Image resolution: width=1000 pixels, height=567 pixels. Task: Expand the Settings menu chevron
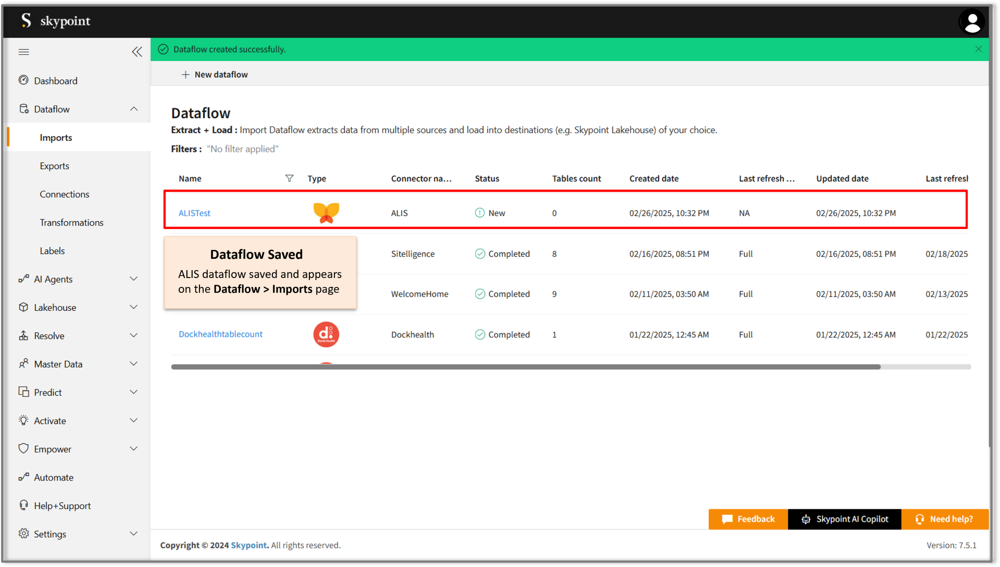(x=134, y=534)
